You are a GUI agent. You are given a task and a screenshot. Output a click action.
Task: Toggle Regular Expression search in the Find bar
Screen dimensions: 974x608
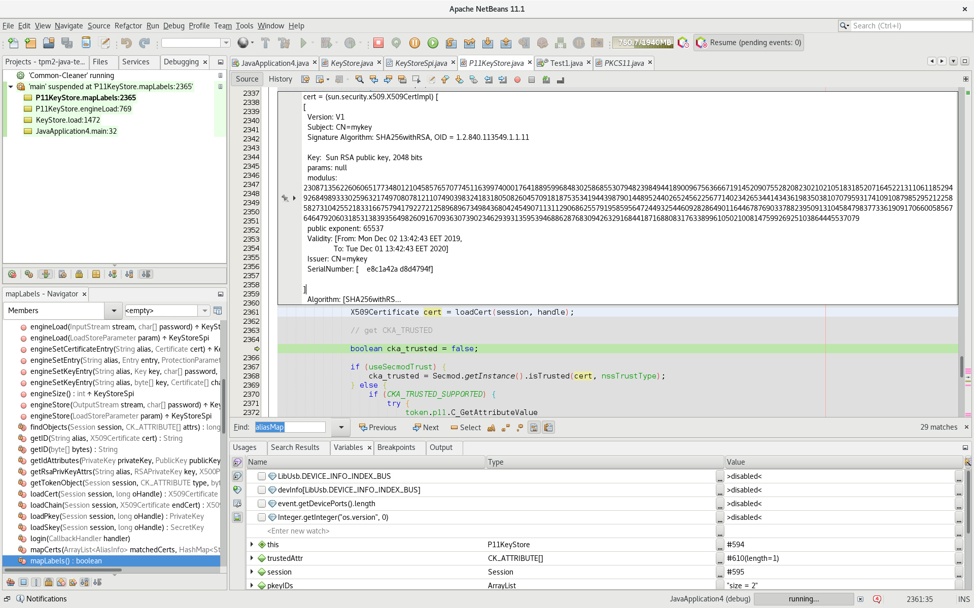[519, 428]
